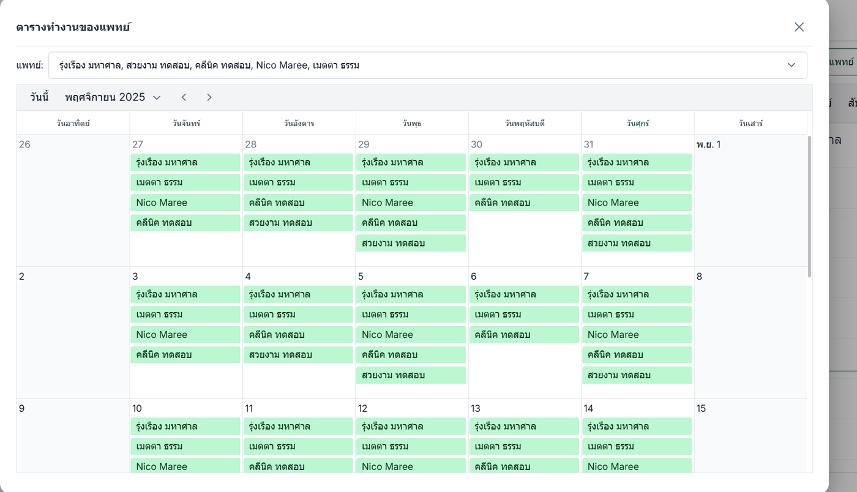This screenshot has height=492, width=857.
Task: Click date number 13 in calendar
Action: tap(476, 408)
